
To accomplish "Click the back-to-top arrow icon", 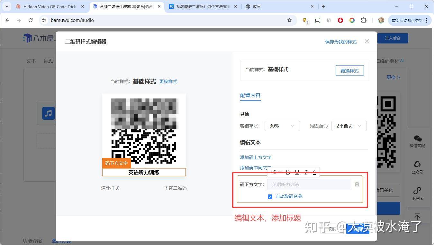I will (x=417, y=217).
